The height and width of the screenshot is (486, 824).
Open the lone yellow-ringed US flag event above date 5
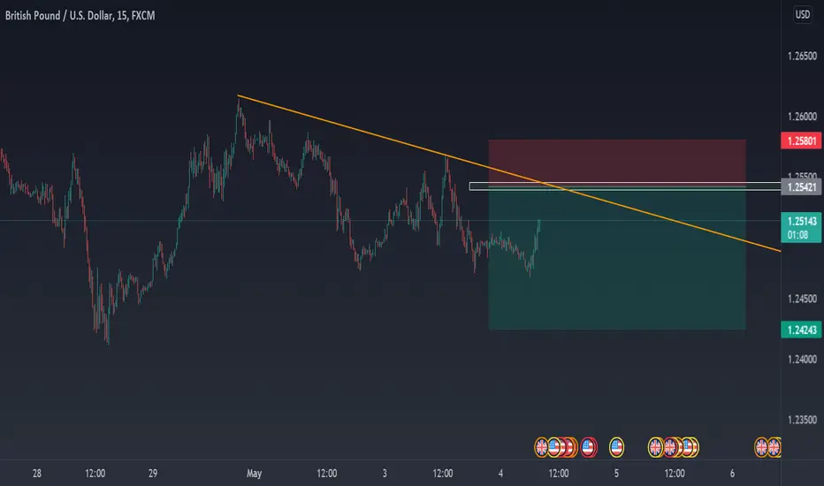(x=616, y=448)
